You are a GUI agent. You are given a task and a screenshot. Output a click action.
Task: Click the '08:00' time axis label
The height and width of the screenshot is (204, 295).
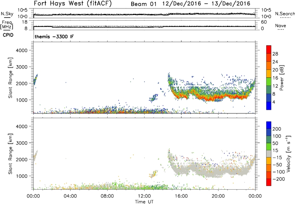[107, 196]
